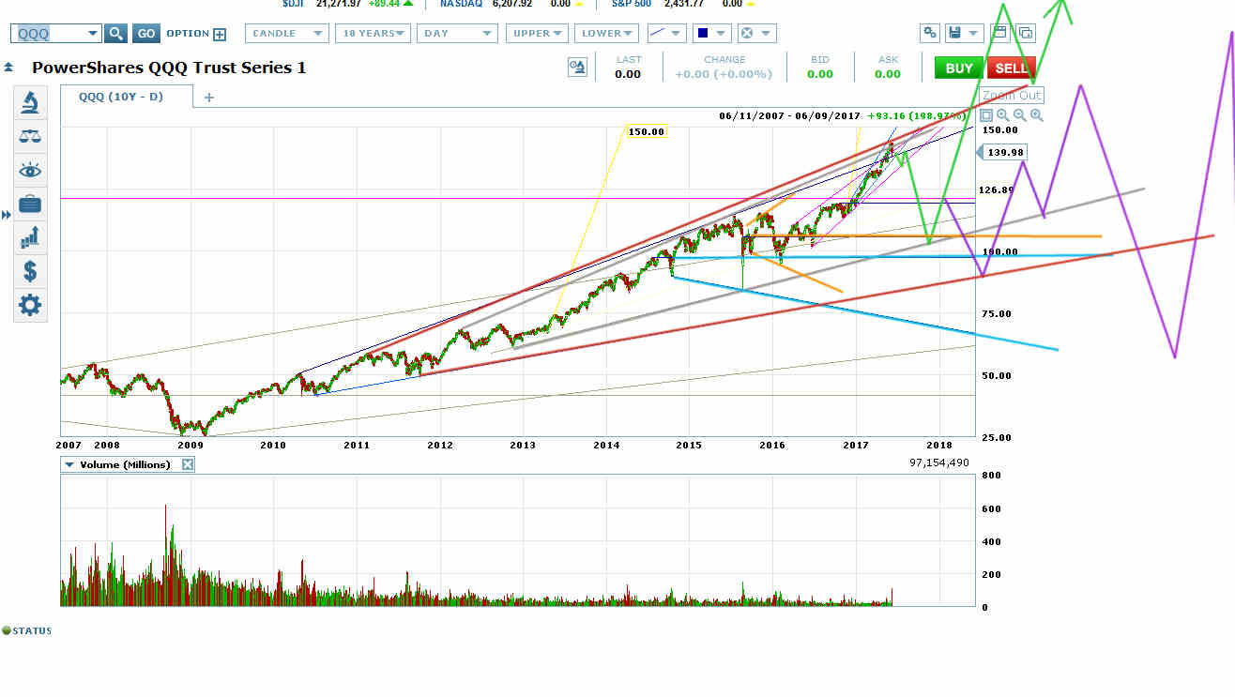This screenshot has width=1235, height=697.
Task: Click the 2015 year label on axis
Action: (689, 446)
